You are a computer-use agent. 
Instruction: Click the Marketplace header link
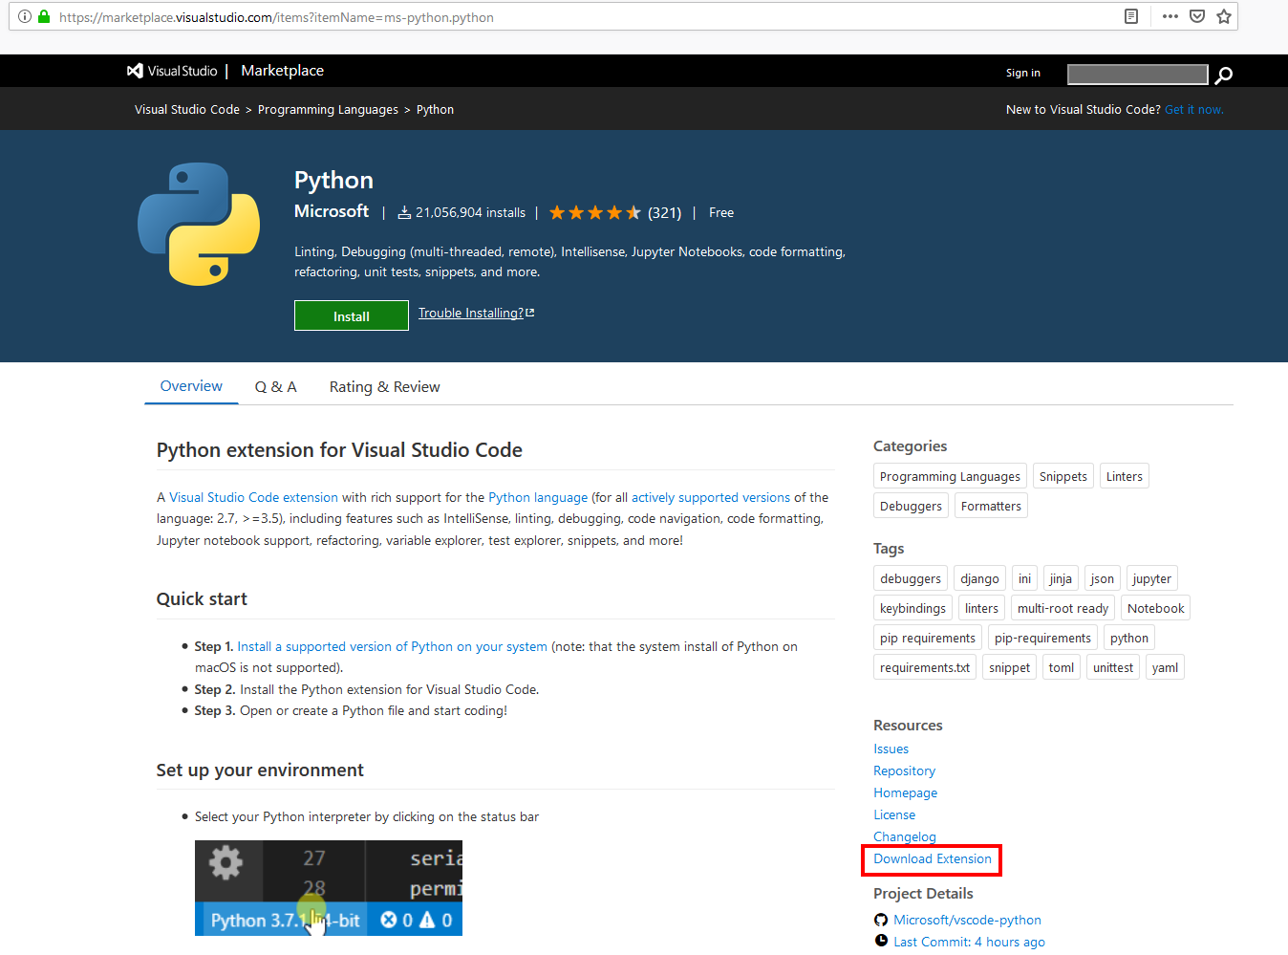pos(282,71)
